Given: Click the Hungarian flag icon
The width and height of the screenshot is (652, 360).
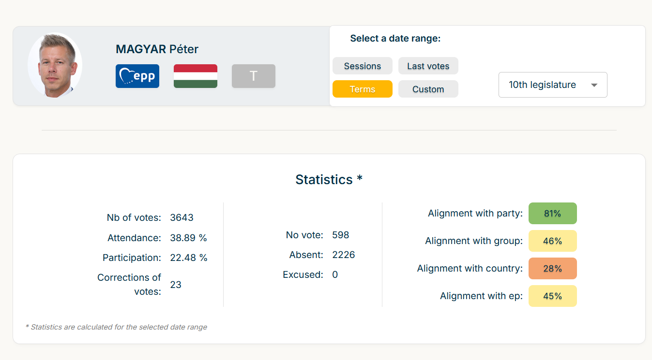Looking at the screenshot, I should coord(196,76).
